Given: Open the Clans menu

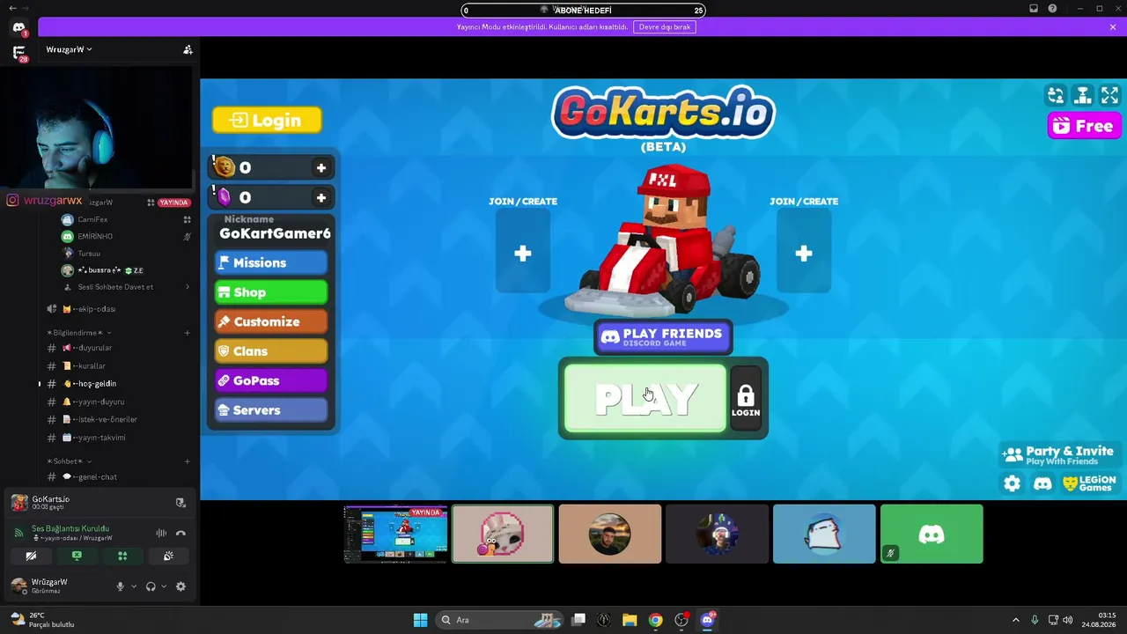Looking at the screenshot, I should (271, 351).
